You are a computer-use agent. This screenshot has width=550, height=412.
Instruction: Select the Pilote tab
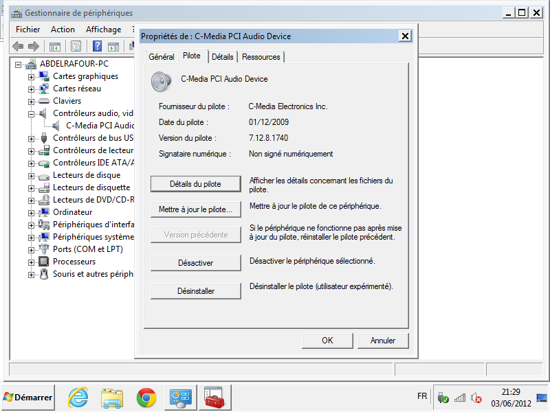click(x=192, y=56)
